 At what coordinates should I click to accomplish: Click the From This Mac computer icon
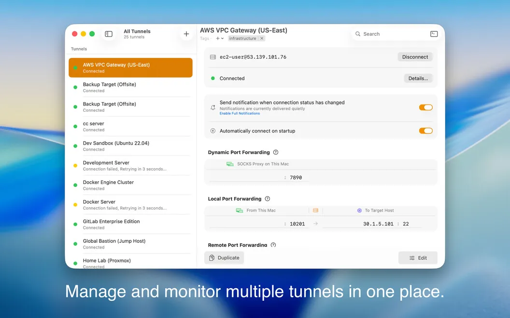[x=240, y=211]
